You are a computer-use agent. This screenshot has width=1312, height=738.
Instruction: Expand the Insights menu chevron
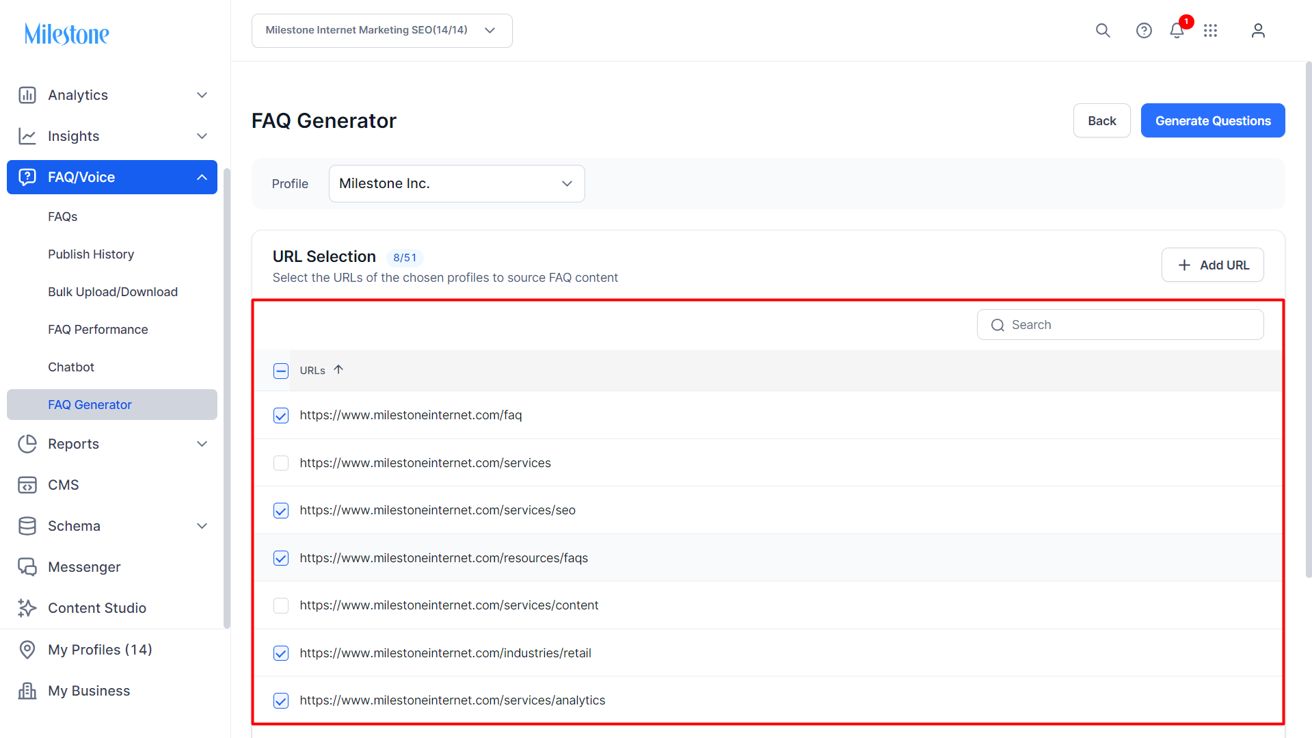point(202,136)
